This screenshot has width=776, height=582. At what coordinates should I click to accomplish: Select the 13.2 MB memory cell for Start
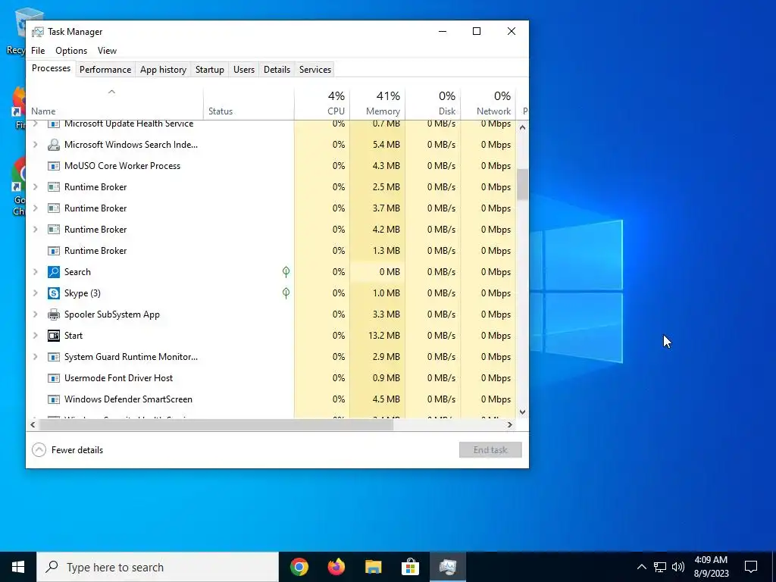point(377,336)
